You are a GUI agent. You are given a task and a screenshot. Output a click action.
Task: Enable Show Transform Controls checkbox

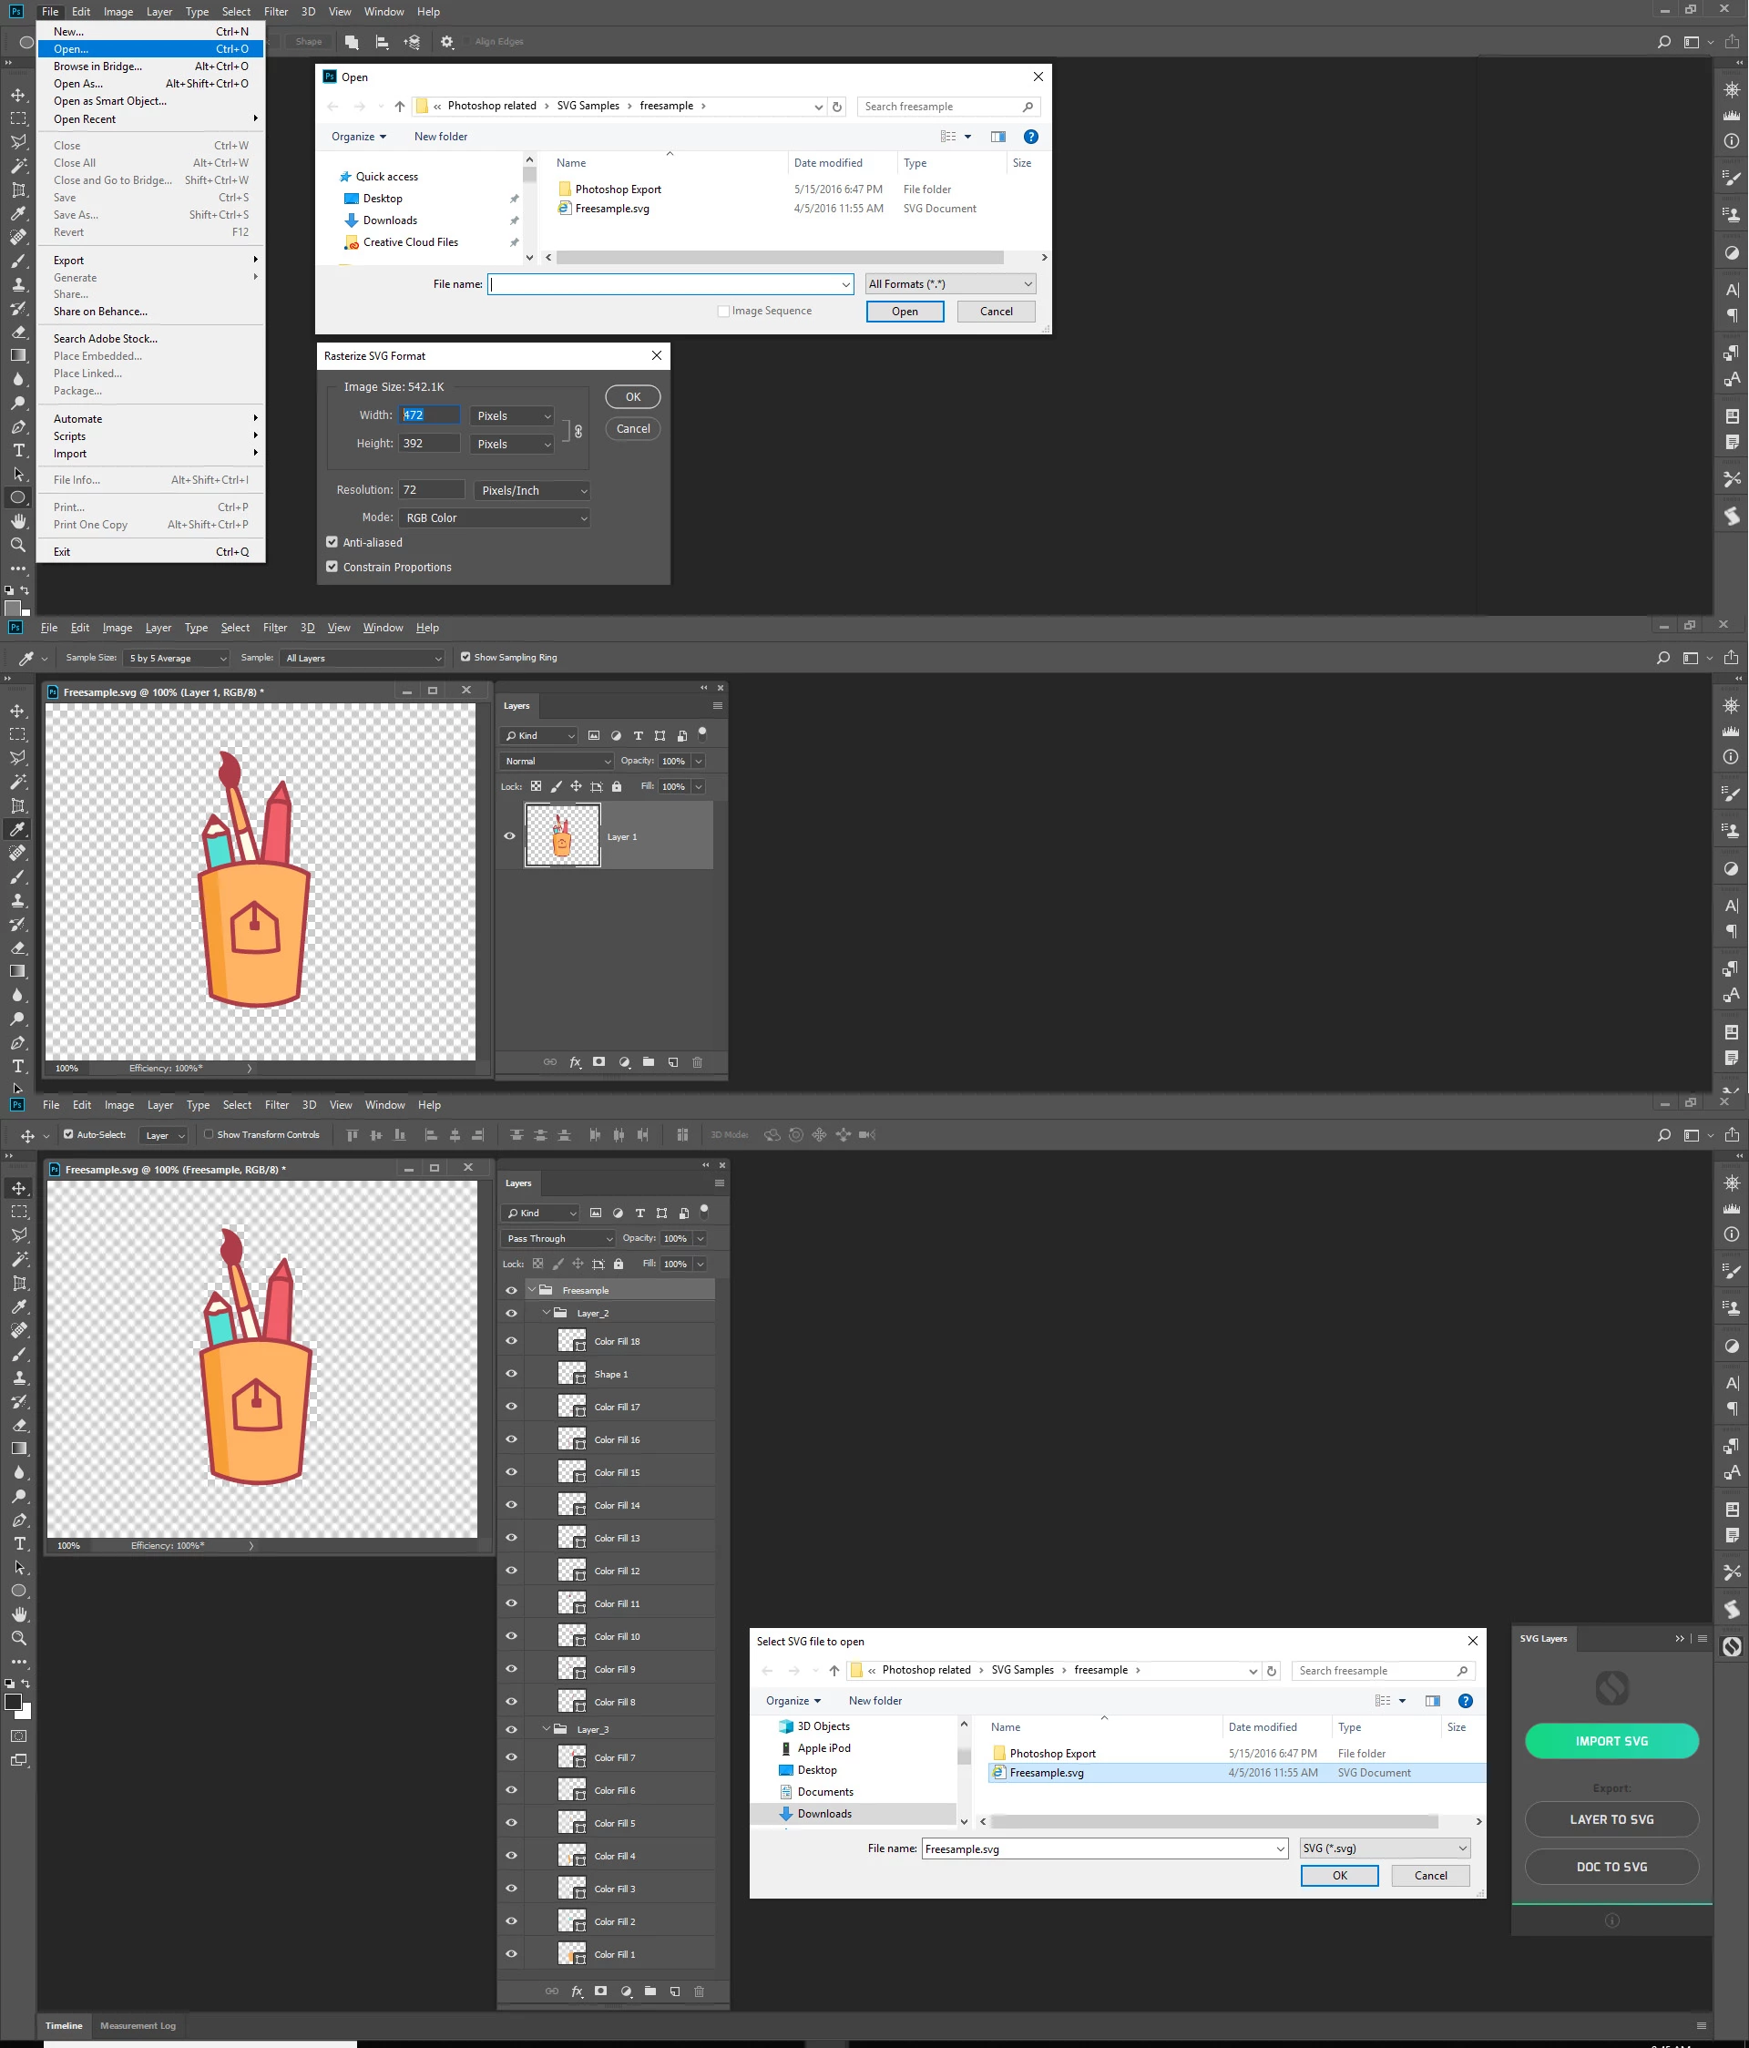(x=209, y=1133)
